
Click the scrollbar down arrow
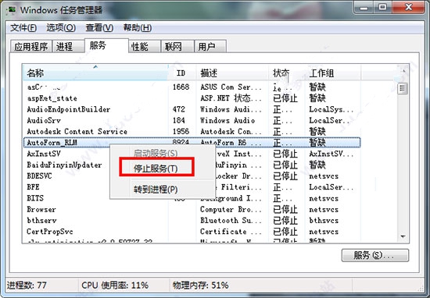tap(403, 236)
